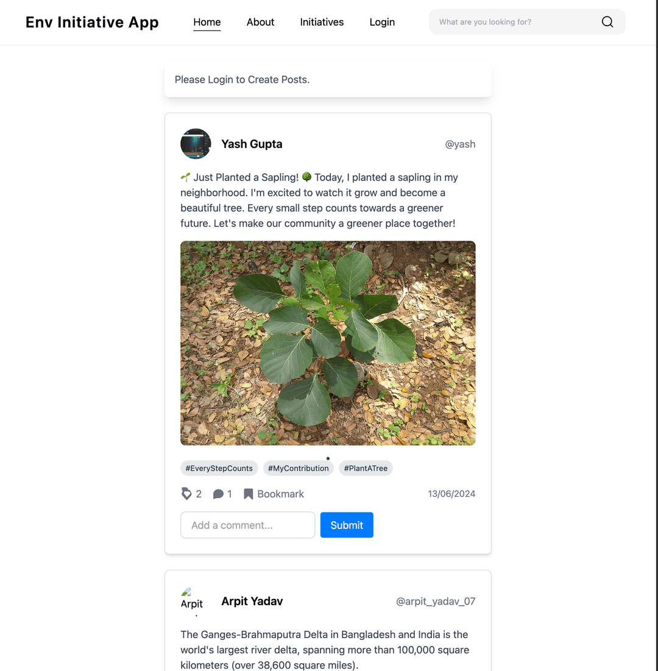658x671 pixels.
Task: Select the #EveryStepCounts hashtag
Action: pos(219,468)
